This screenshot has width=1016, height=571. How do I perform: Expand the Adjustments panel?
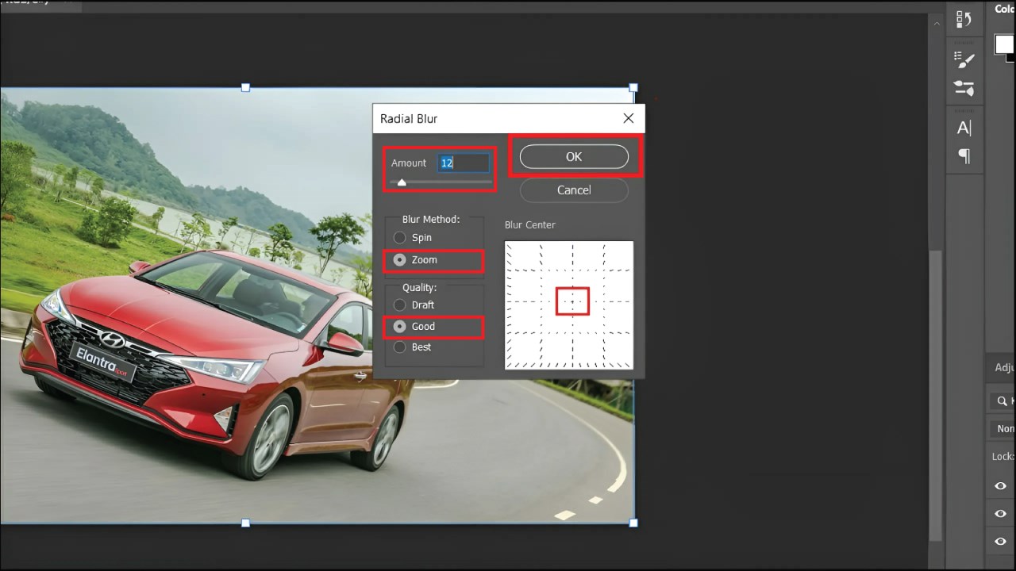click(x=1003, y=366)
